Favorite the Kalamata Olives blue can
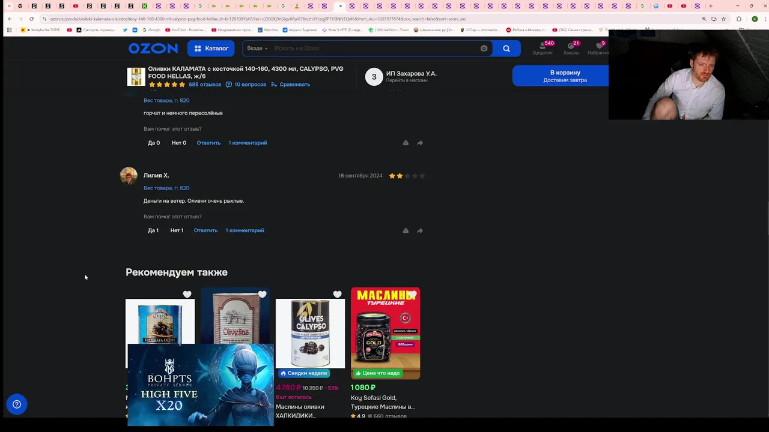The width and height of the screenshot is (769, 432). click(187, 295)
